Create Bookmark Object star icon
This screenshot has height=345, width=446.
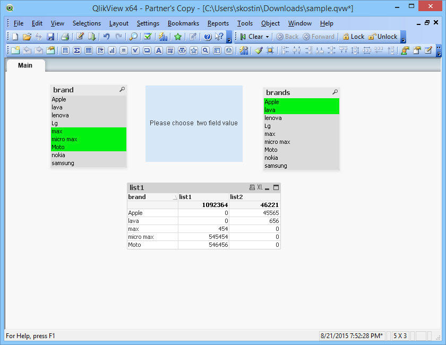(x=194, y=50)
